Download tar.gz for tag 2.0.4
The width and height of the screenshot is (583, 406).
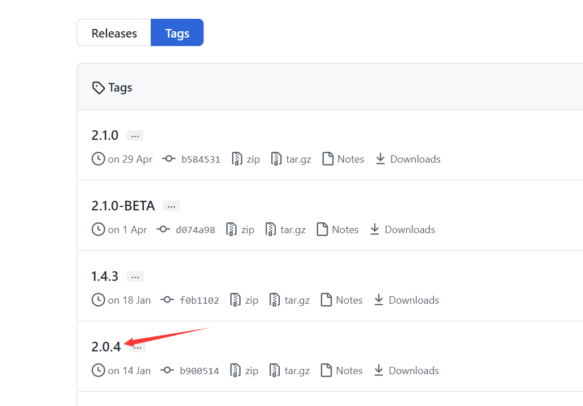297,371
